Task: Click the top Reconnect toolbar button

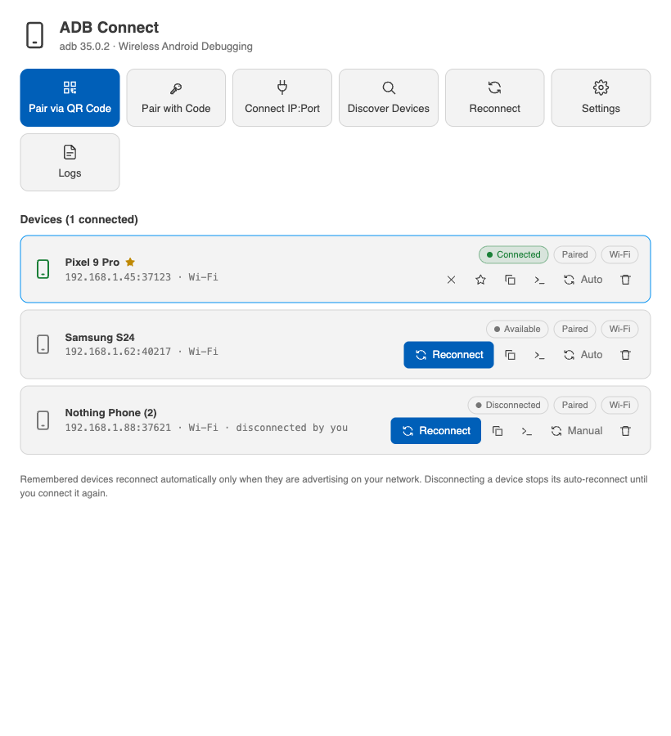Action: pyautogui.click(x=494, y=97)
